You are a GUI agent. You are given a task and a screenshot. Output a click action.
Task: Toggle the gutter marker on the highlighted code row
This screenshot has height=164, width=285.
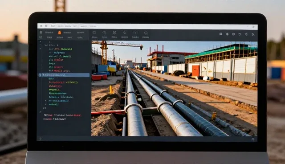(x=40, y=75)
